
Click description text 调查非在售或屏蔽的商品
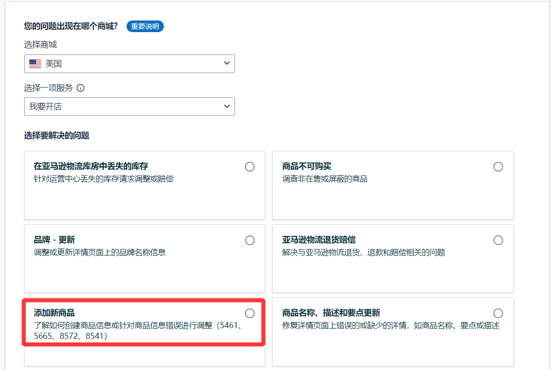coord(325,179)
